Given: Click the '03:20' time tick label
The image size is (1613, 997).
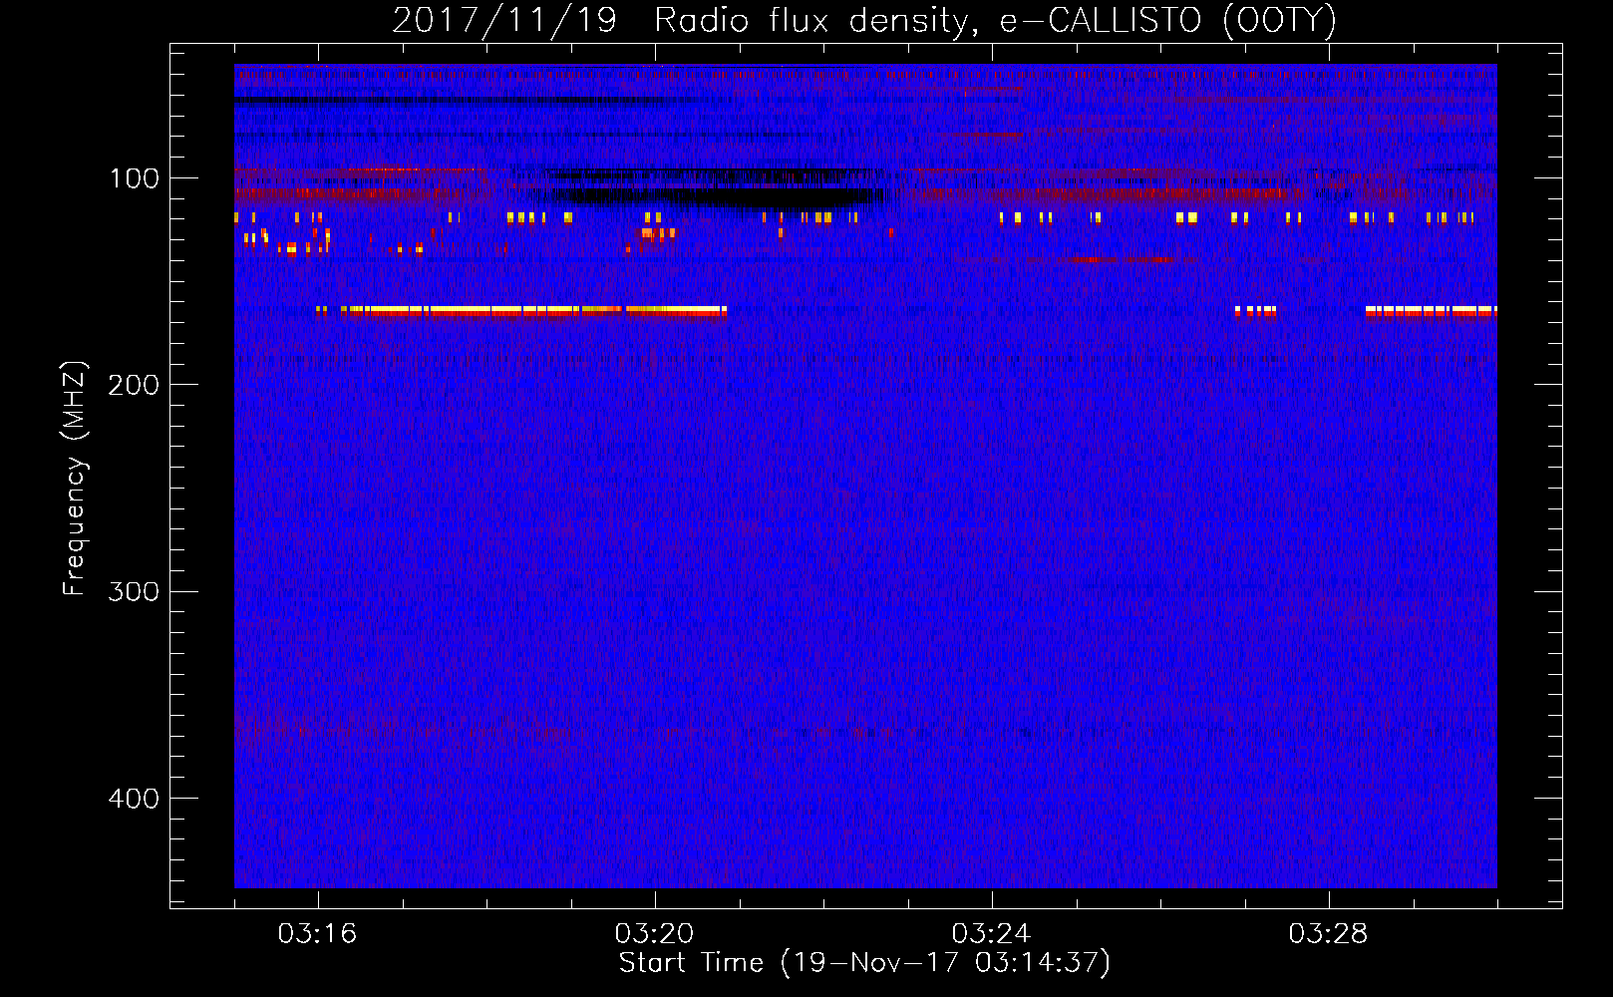Looking at the screenshot, I should (x=654, y=934).
